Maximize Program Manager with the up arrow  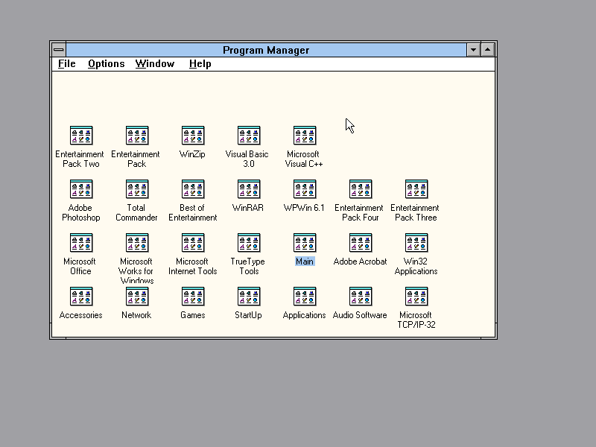click(x=488, y=50)
